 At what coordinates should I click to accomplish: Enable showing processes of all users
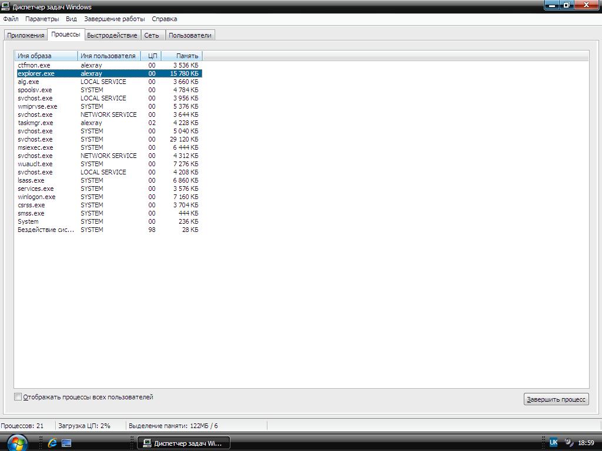click(x=18, y=397)
